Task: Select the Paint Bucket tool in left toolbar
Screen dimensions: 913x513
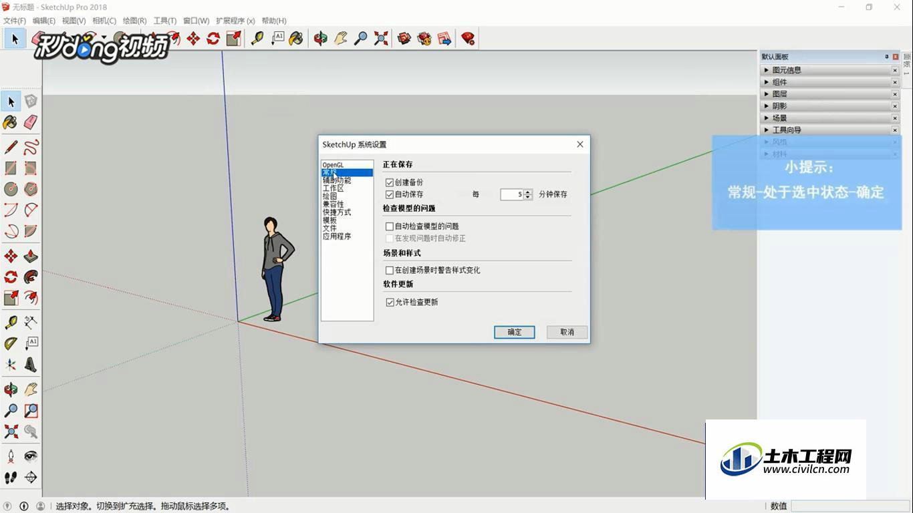Action: (11, 122)
